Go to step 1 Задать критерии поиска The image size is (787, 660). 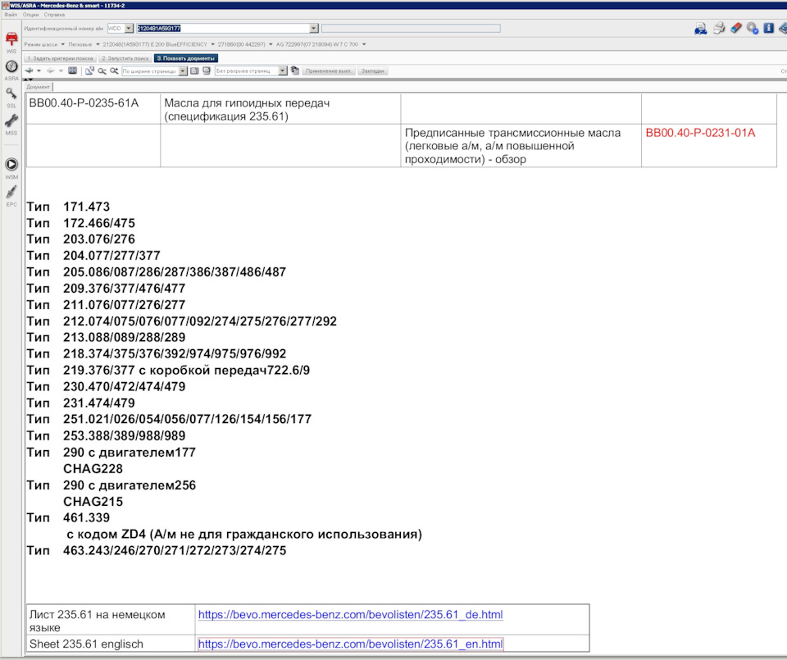coord(60,58)
